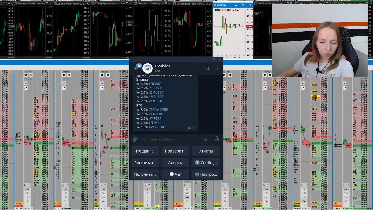
Task: Click the plus button in MAIL panel
Action: pyautogui.click(x=265, y=83)
